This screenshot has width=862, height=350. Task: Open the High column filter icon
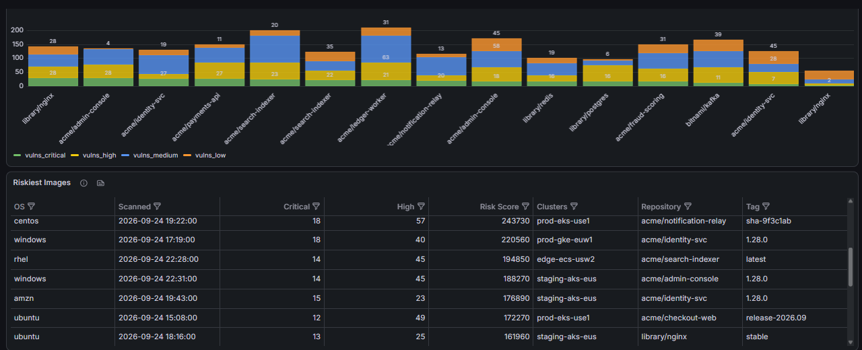pyautogui.click(x=421, y=207)
